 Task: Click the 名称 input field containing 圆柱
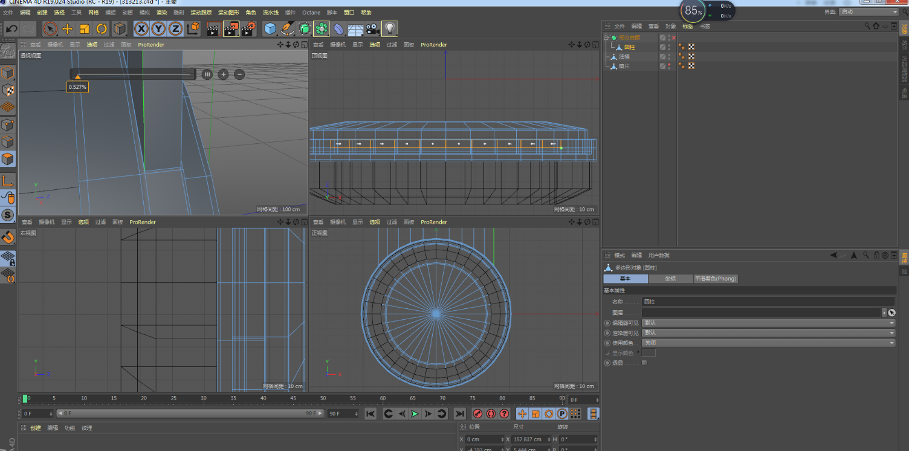768,301
